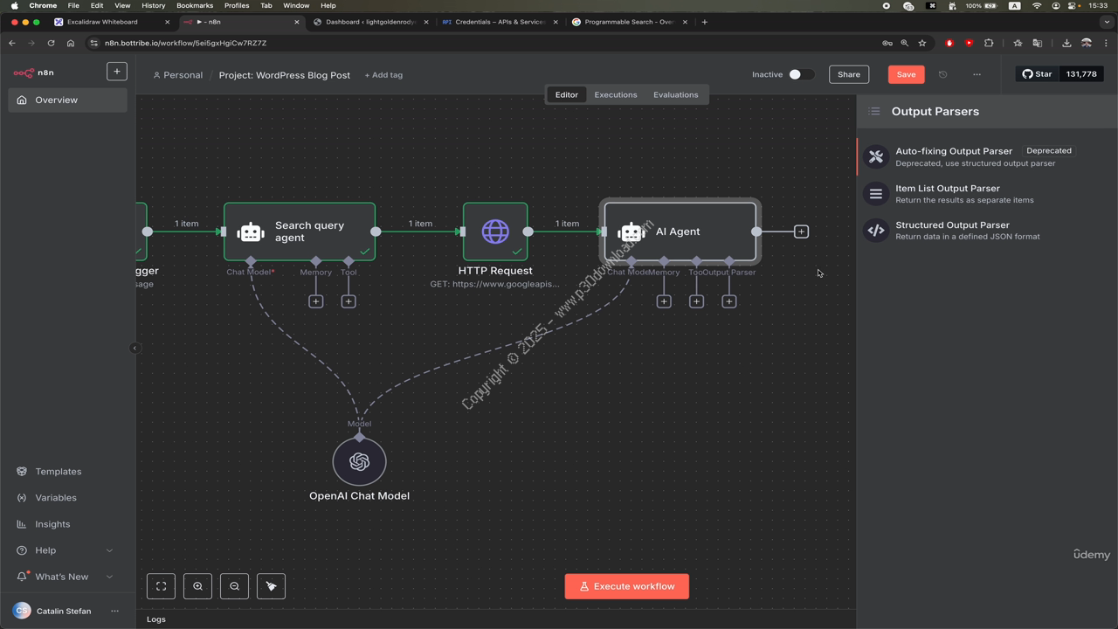The height and width of the screenshot is (629, 1118).
Task: Add Tool to AI Agent
Action: pyautogui.click(x=696, y=301)
